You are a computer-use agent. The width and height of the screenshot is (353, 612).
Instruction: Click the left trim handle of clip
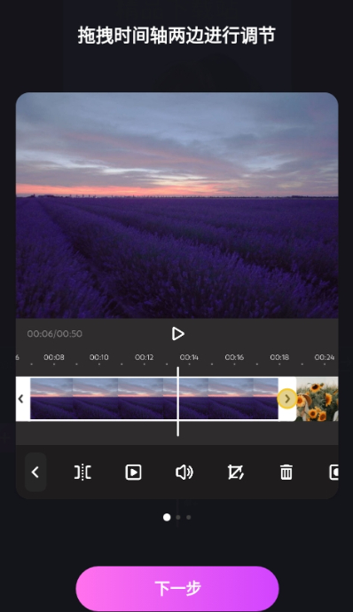[22, 399]
